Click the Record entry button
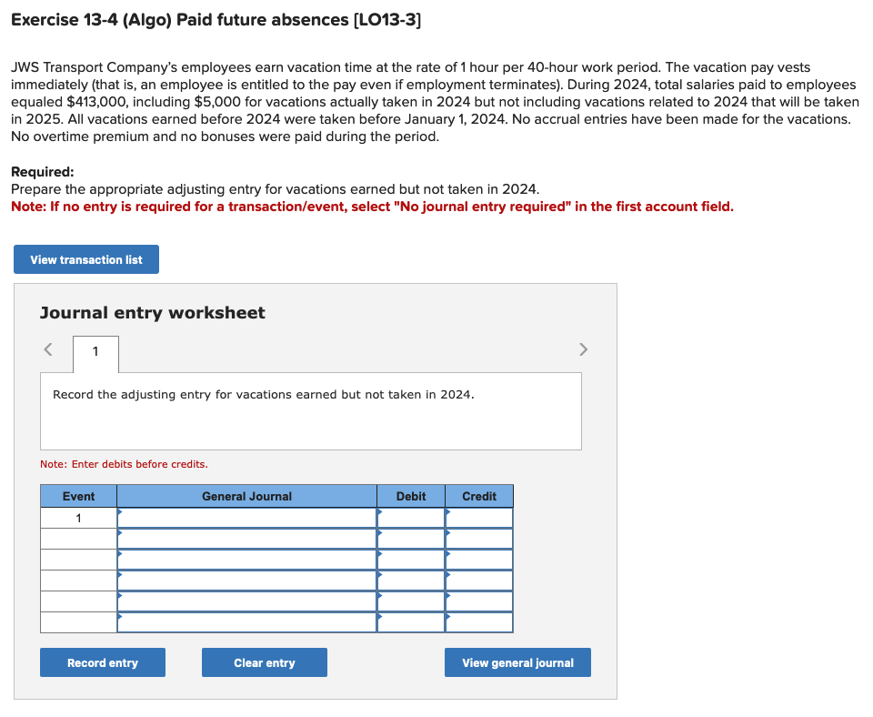Viewport: 873px width, 717px height. (102, 661)
